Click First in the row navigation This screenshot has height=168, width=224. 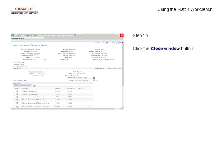[x=109, y=69]
